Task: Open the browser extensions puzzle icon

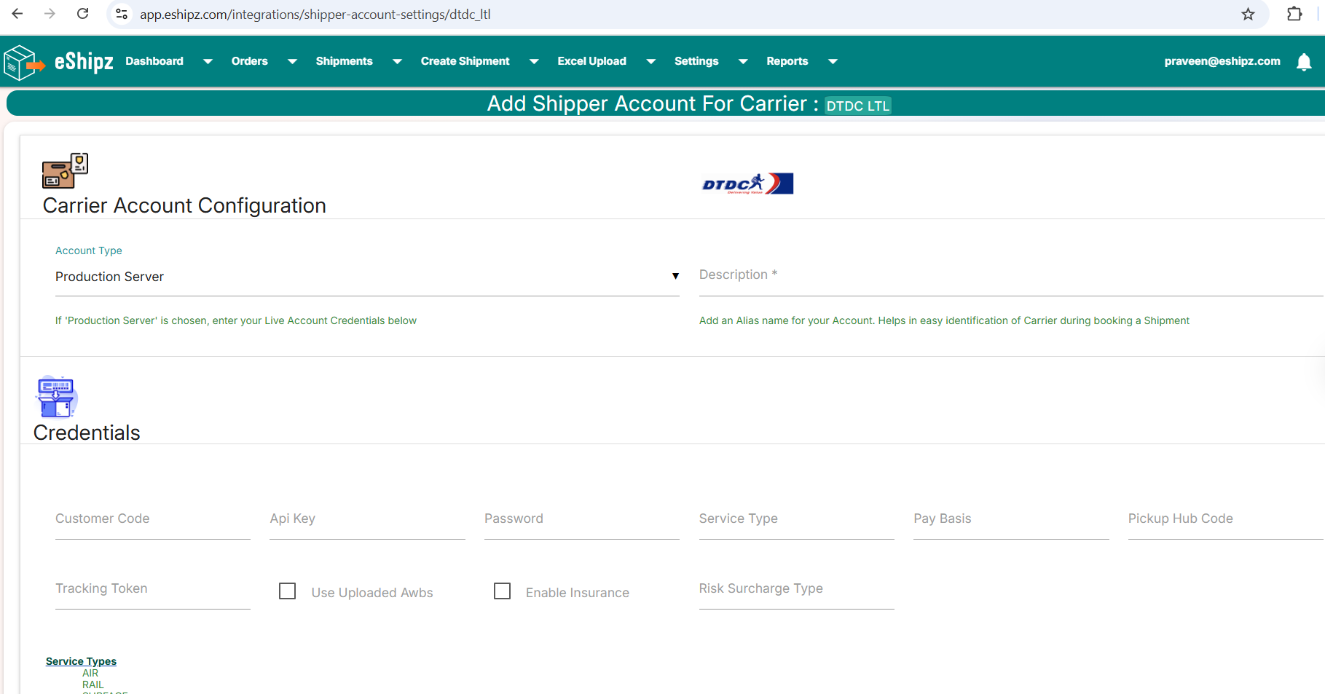Action: 1294,14
